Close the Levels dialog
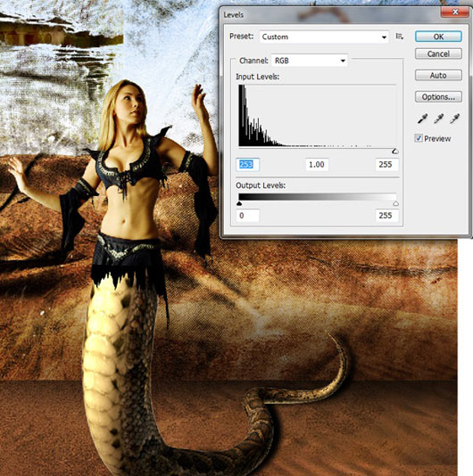 click(454, 12)
